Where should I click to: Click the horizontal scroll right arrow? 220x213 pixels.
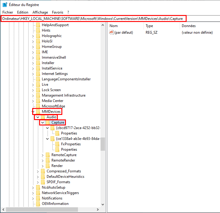[x=98, y=210]
